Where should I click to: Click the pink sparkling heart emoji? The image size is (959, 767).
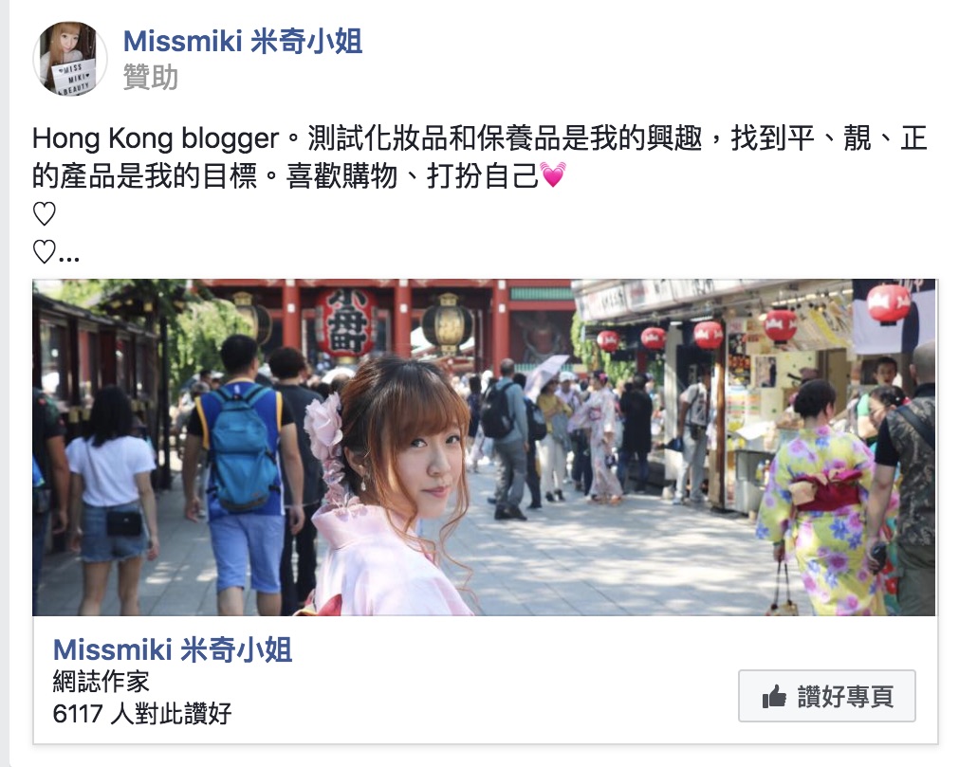point(553,175)
